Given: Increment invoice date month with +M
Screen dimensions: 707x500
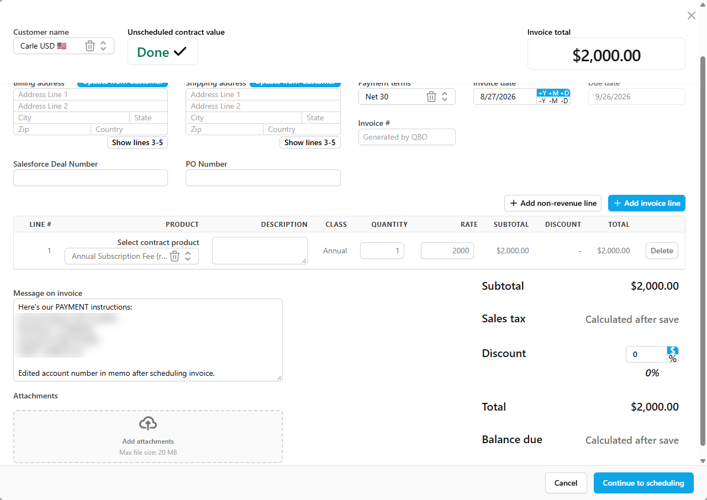Looking at the screenshot, I should coord(553,93).
